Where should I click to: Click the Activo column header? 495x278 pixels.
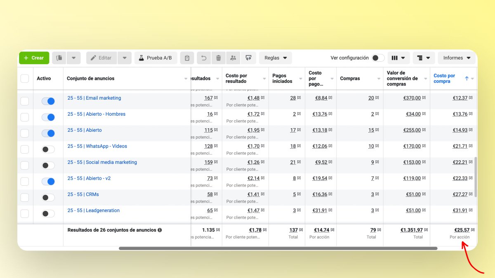[44, 78]
